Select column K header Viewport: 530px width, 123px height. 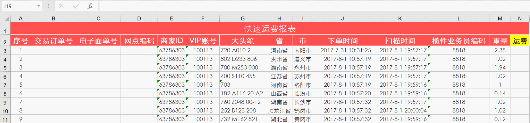point(400,18)
